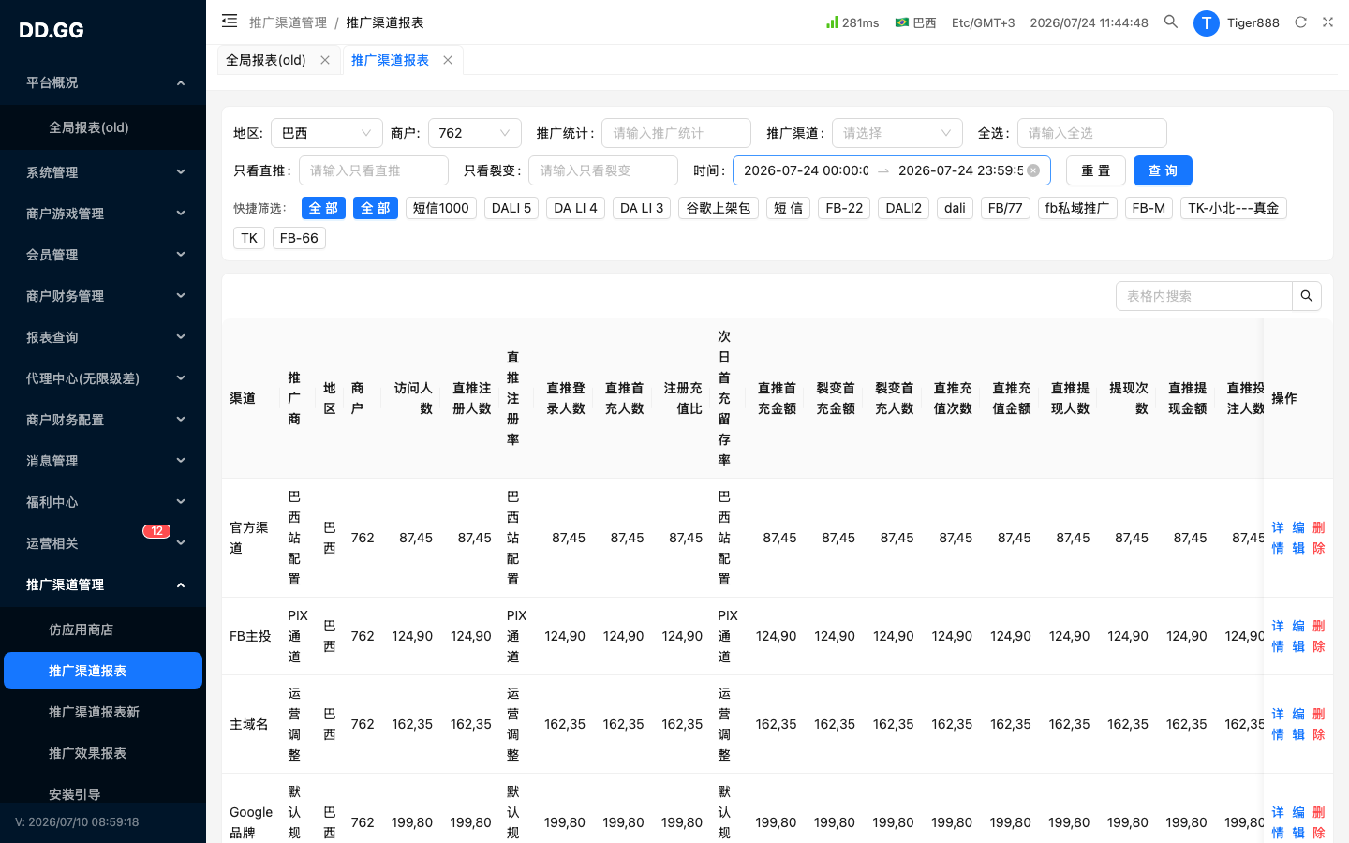Screen dimensions: 1349x843
Task: Expand the 系统管理 sidebar menu
Action: click(103, 172)
